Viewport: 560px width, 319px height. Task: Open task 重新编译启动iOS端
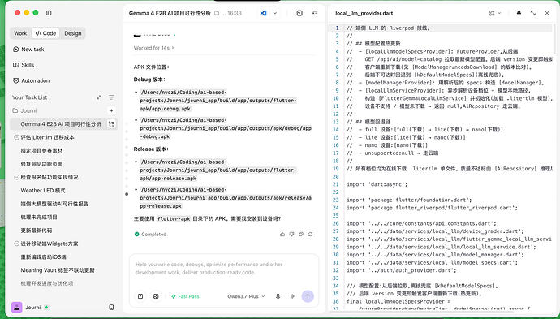pyautogui.click(x=43, y=256)
